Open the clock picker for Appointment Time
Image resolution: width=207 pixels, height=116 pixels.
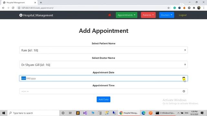coord(184,91)
